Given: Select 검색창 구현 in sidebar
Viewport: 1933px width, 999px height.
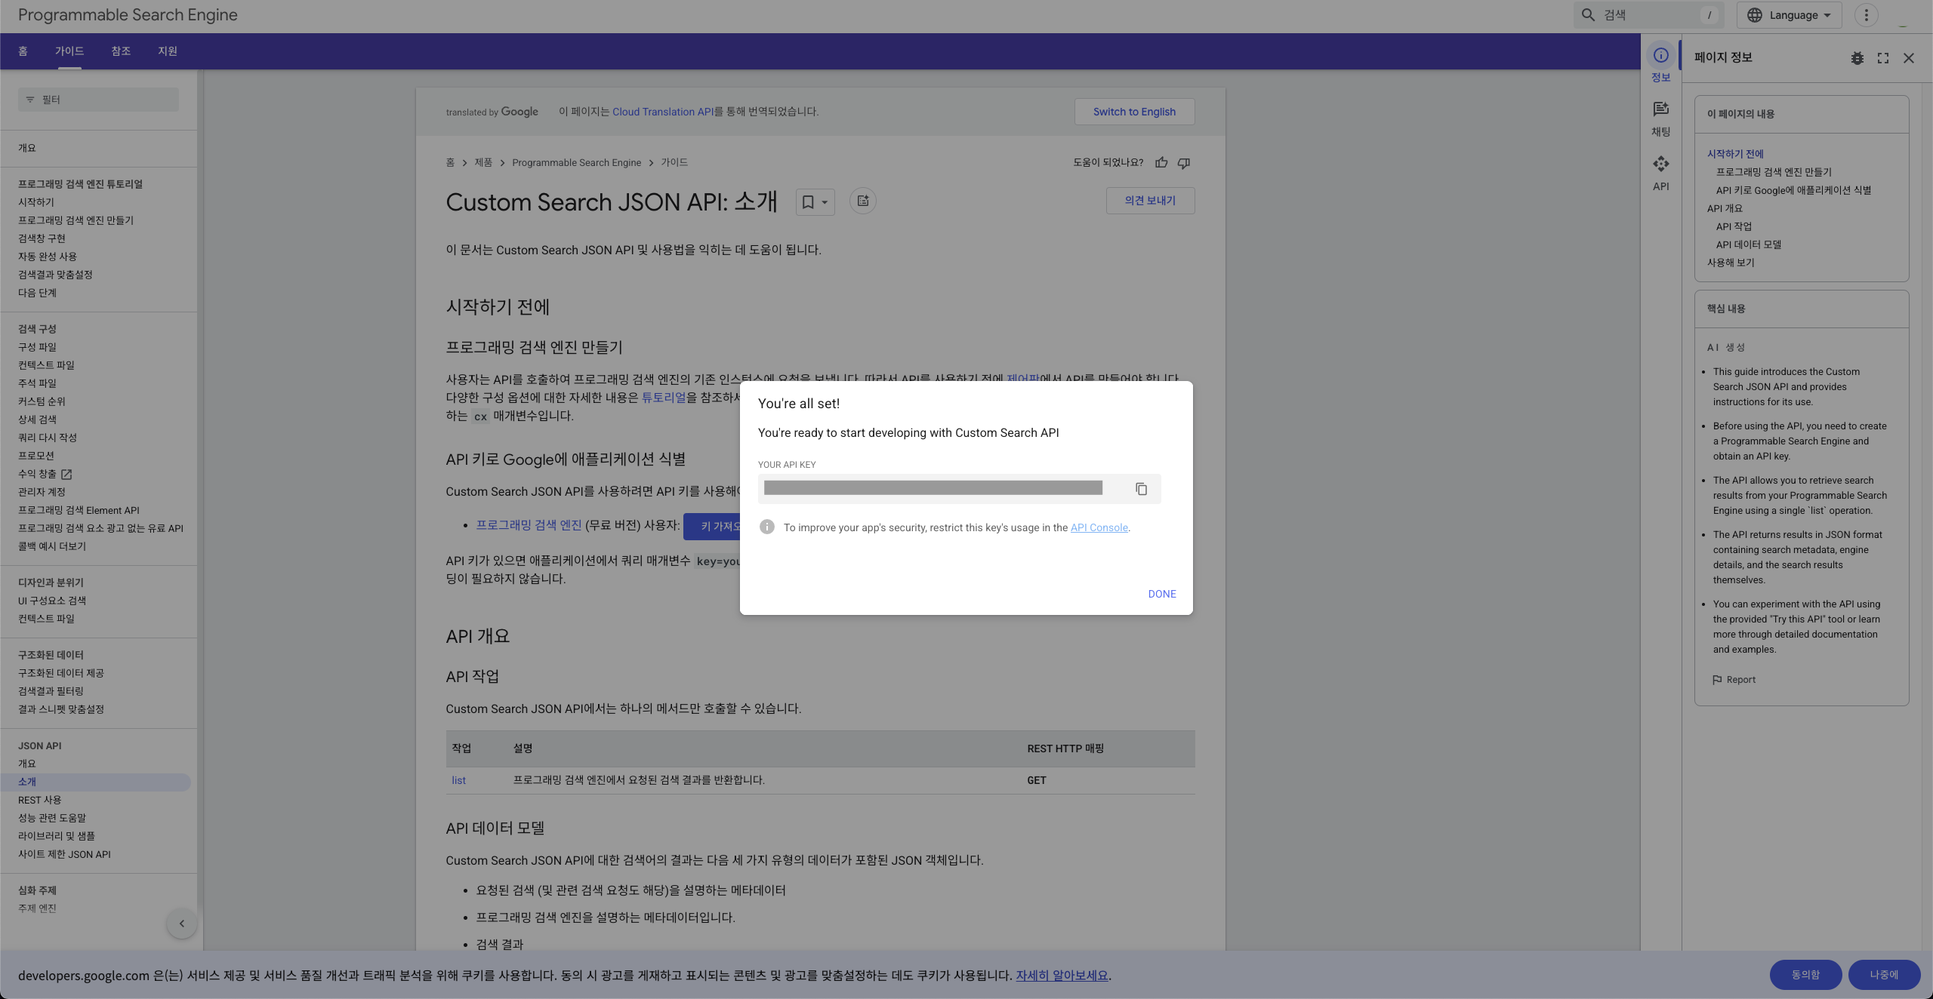Looking at the screenshot, I should (x=42, y=238).
